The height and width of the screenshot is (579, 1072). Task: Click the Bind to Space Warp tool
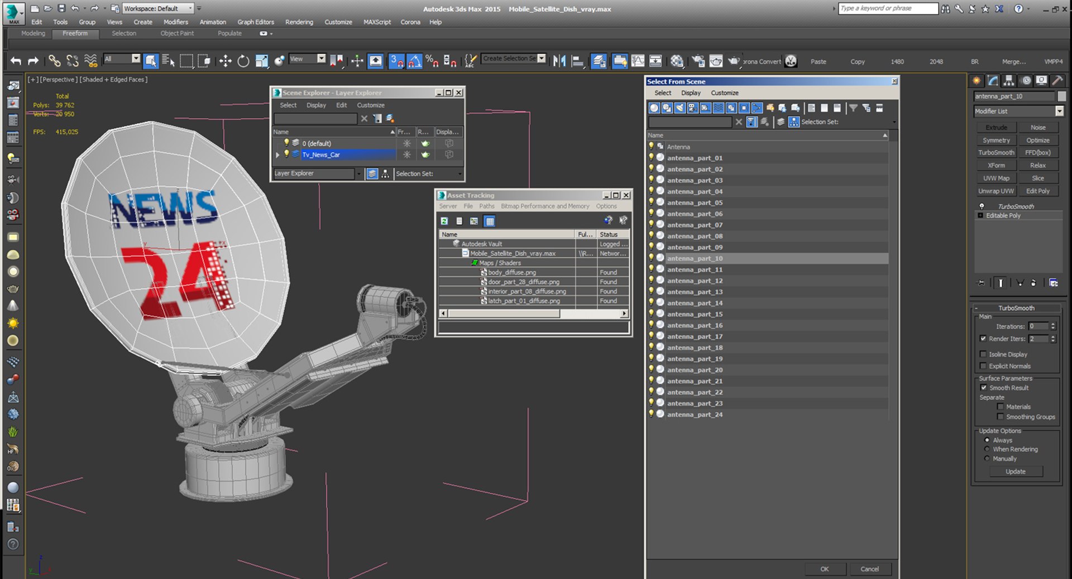pyautogui.click(x=90, y=61)
